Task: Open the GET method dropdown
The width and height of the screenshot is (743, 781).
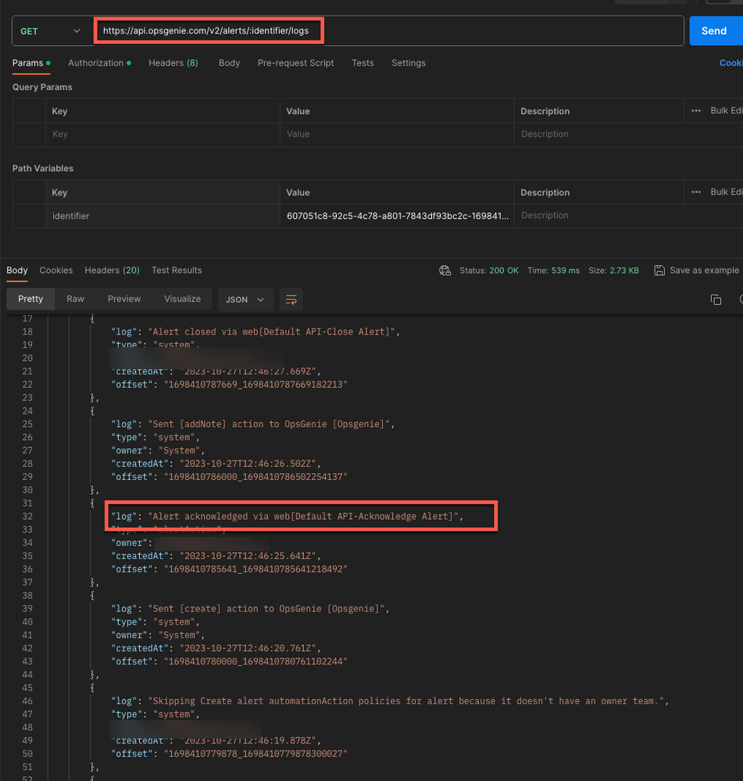Action: tap(50, 31)
